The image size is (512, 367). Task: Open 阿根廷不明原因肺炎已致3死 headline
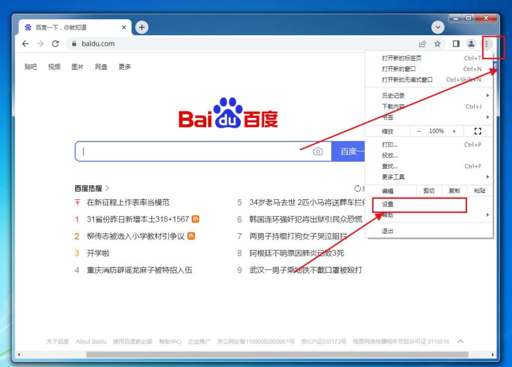coord(297,253)
